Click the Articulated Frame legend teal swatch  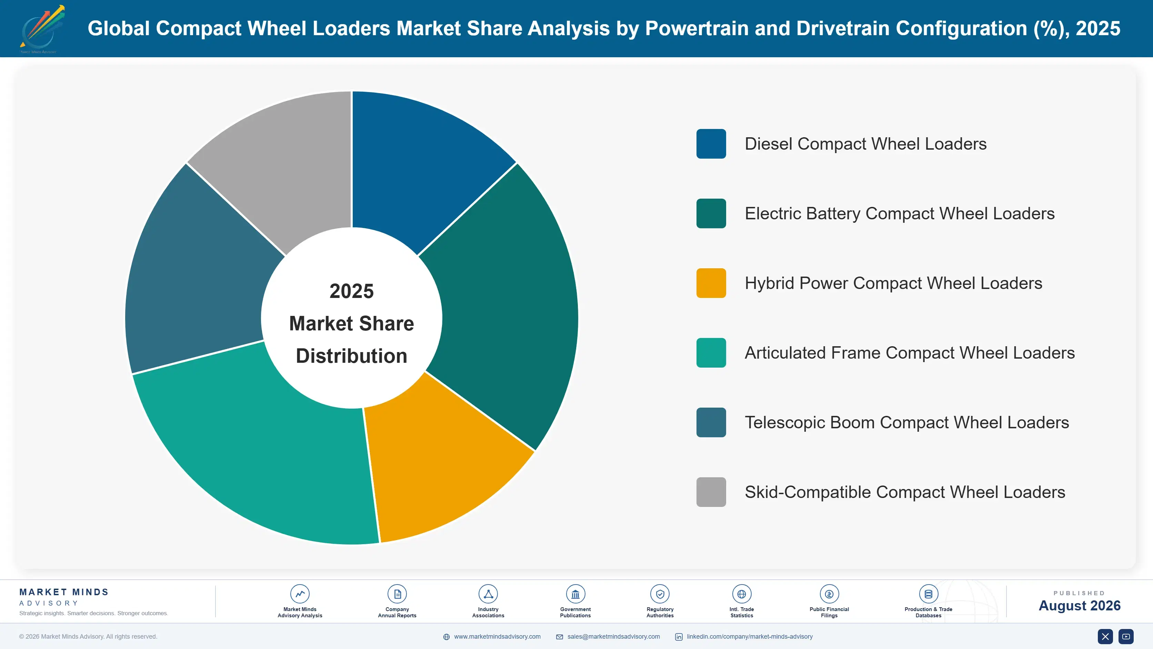pos(711,353)
